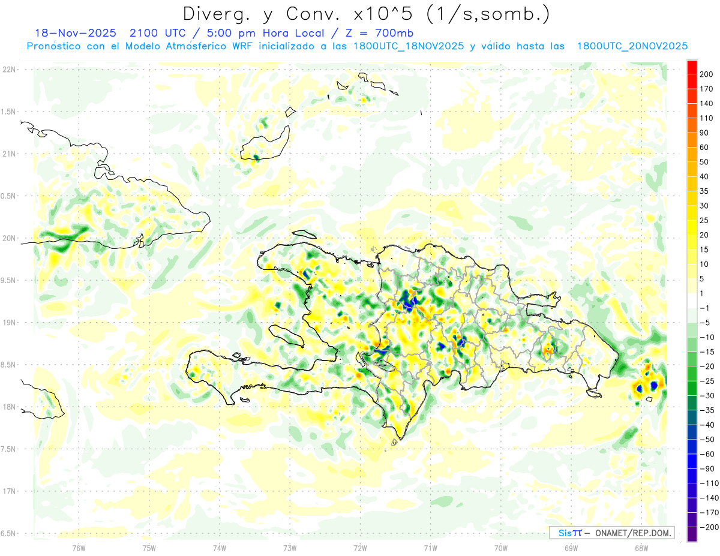Click the 'ONAMET/REP.DOM.' credit label
Viewport: 720px width, 556px height.
(x=632, y=533)
